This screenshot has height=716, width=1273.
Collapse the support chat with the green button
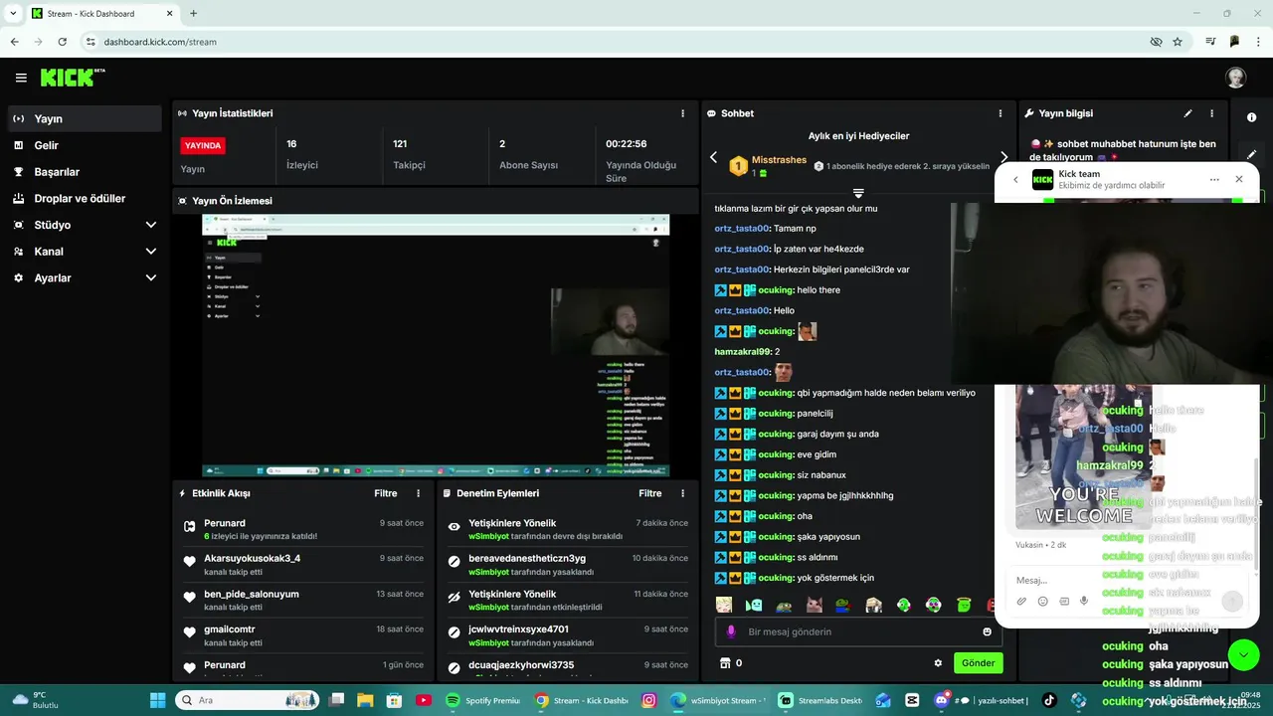1243,654
